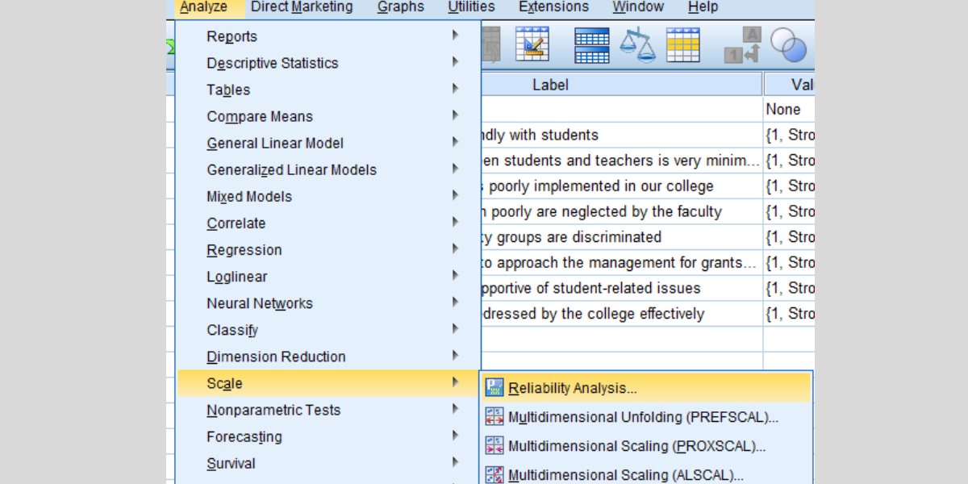Expand the Correlate submenu arrow

[456, 222]
